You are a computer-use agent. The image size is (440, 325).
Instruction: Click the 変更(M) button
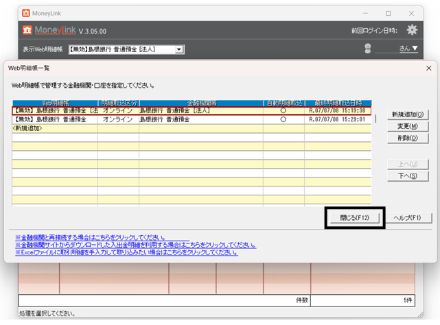tap(408, 126)
